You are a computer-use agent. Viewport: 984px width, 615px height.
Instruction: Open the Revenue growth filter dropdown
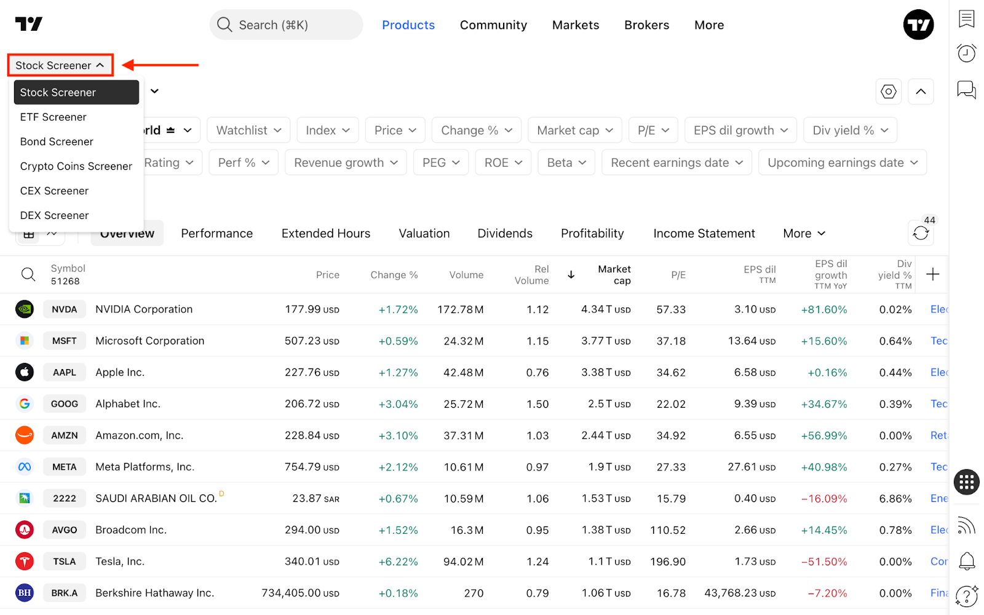346,162
